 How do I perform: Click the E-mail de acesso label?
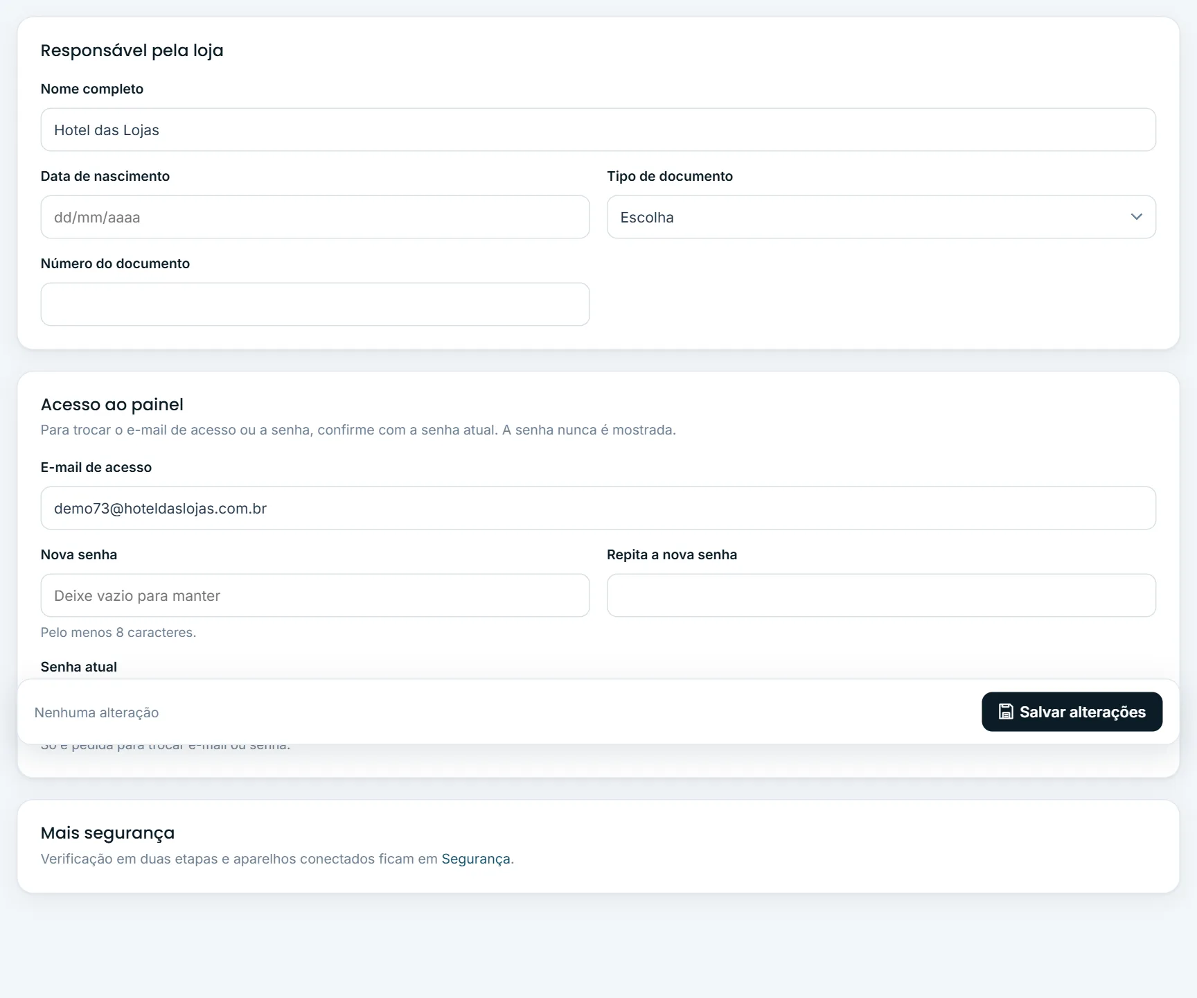tap(96, 467)
